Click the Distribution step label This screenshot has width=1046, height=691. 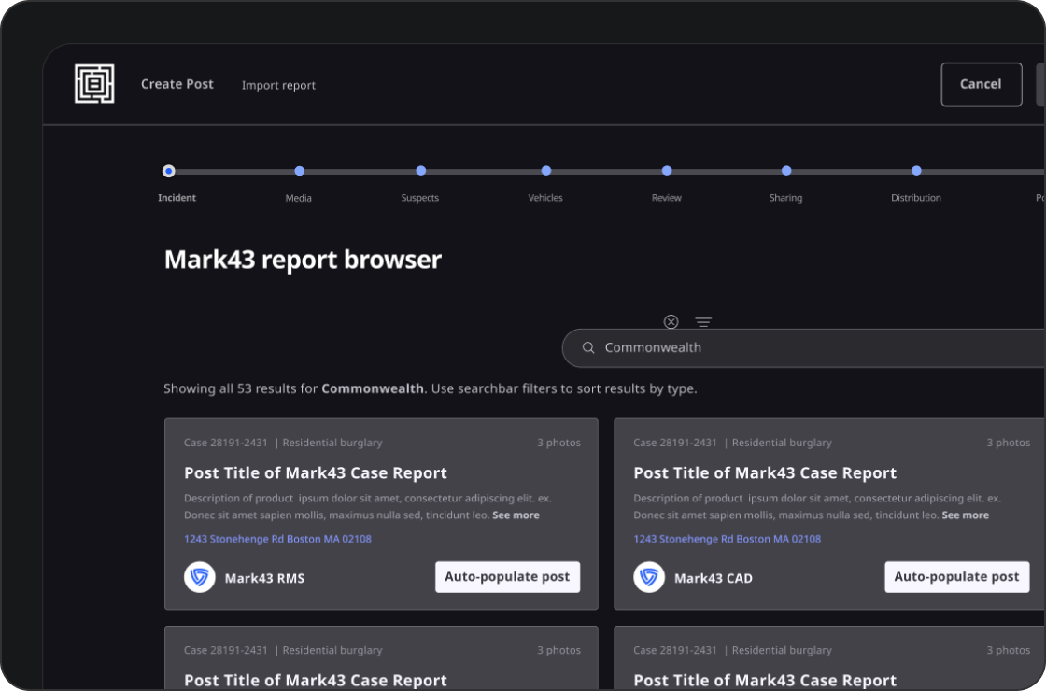point(916,197)
